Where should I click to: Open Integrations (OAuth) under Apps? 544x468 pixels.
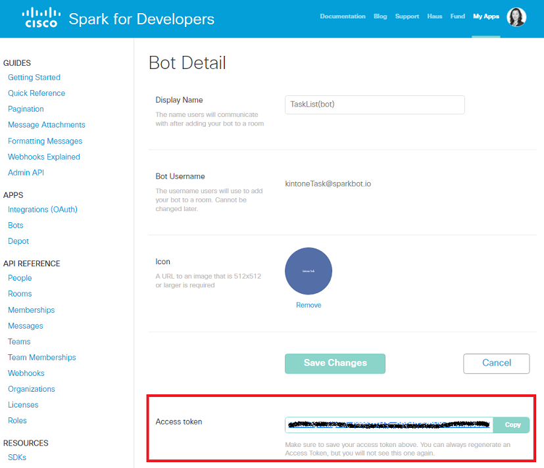(x=43, y=210)
